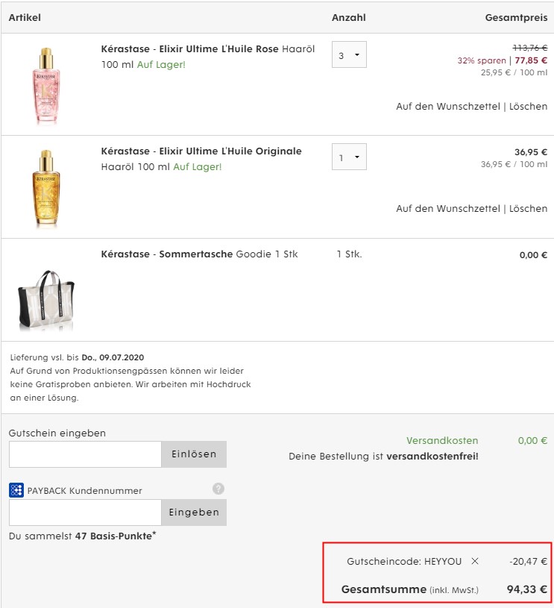Click the PAYBACK logo icon
This screenshot has width=554, height=608.
click(x=16, y=490)
